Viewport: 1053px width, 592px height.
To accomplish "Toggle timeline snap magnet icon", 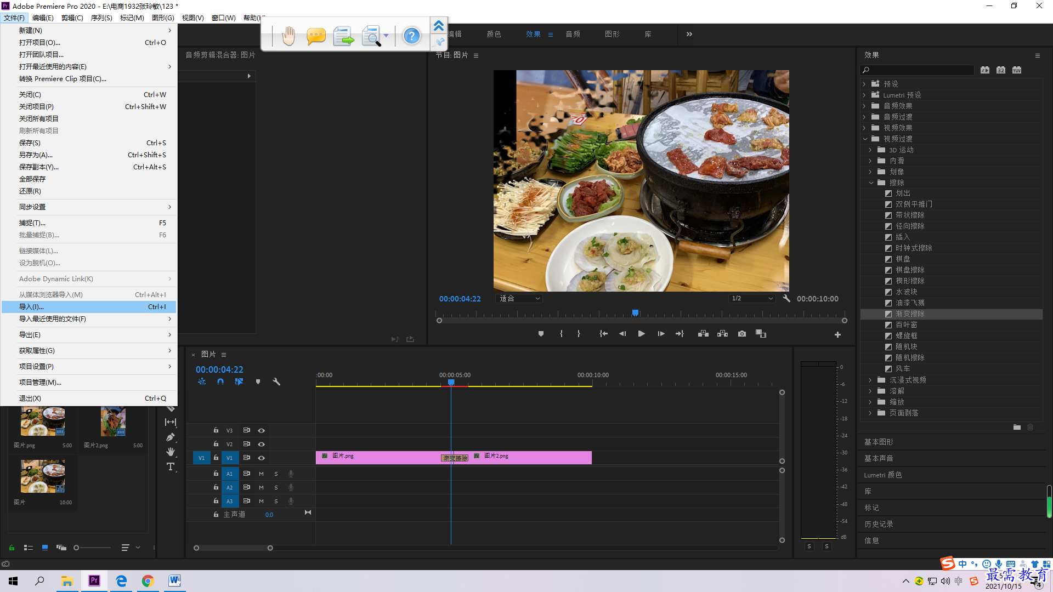I will (220, 382).
